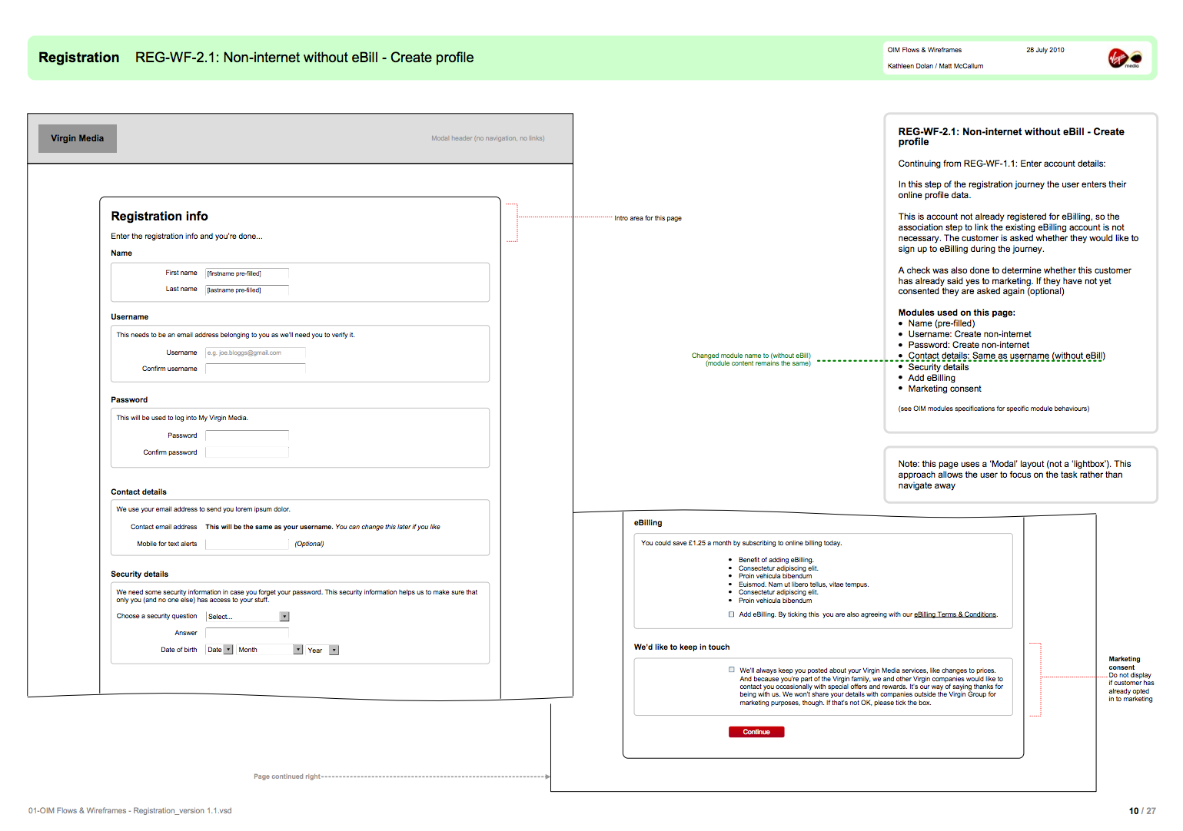
Task: Click 'We'd like to keep in touch' heading
Action: pyautogui.click(x=682, y=647)
